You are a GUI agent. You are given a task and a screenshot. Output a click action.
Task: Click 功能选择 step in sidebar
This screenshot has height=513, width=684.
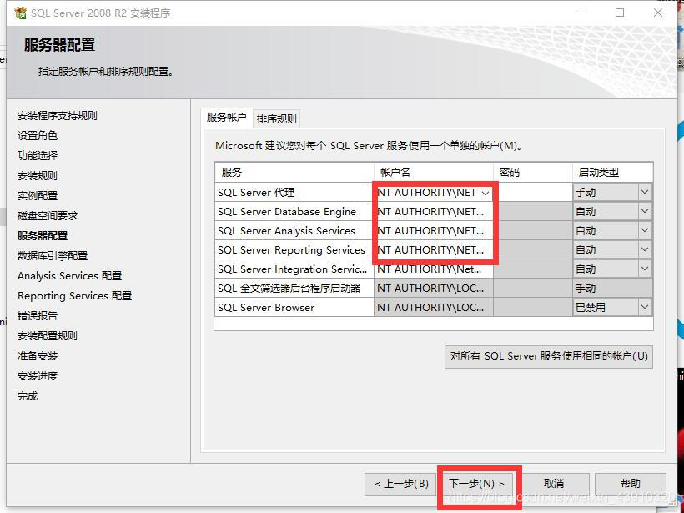[x=38, y=156]
